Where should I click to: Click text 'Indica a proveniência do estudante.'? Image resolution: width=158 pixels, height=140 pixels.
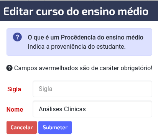pyautogui.click(x=77, y=46)
